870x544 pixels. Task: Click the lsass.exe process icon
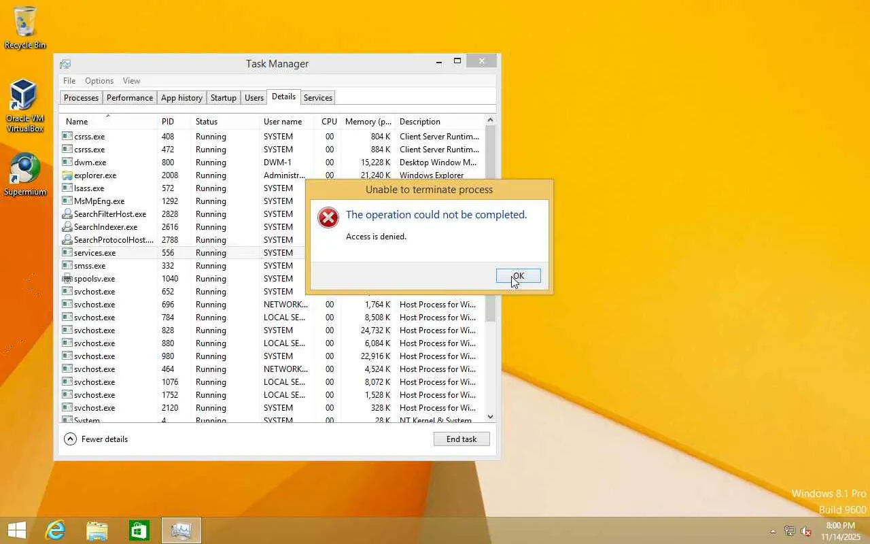(67, 188)
